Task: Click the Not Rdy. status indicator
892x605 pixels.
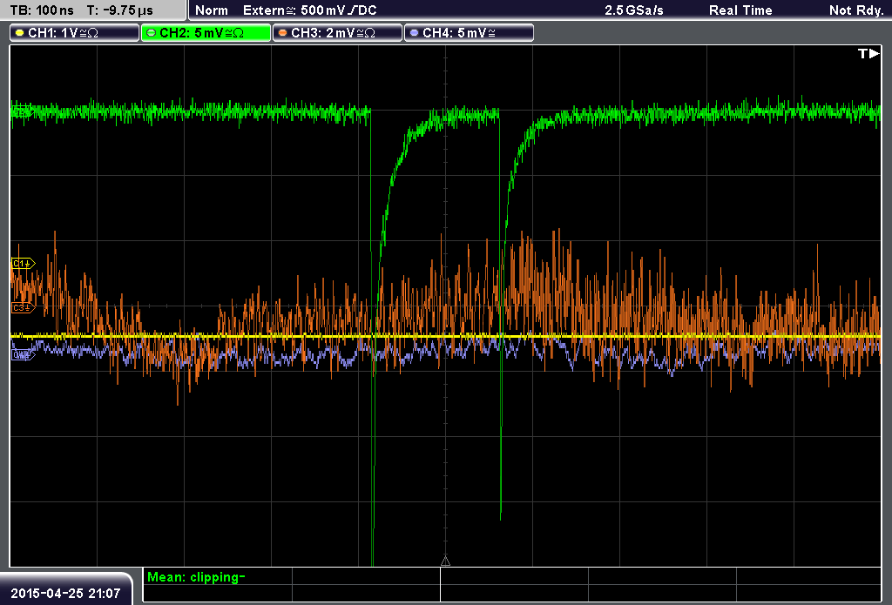Action: tap(856, 10)
